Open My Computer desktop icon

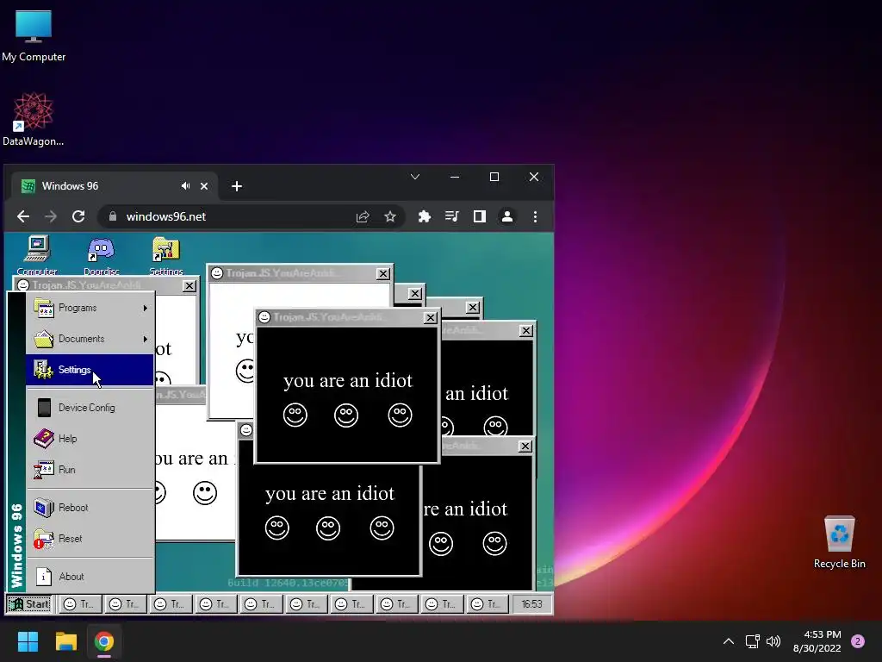click(34, 36)
